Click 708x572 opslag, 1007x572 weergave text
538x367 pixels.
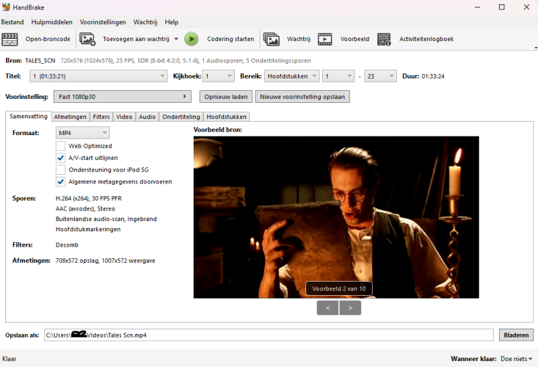pyautogui.click(x=106, y=261)
